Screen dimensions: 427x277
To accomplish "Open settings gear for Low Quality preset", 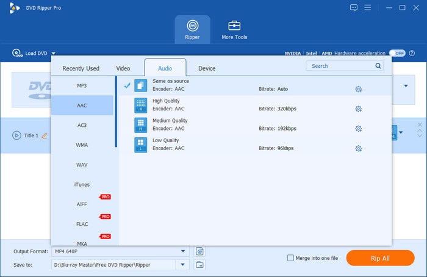I will click(x=358, y=148).
